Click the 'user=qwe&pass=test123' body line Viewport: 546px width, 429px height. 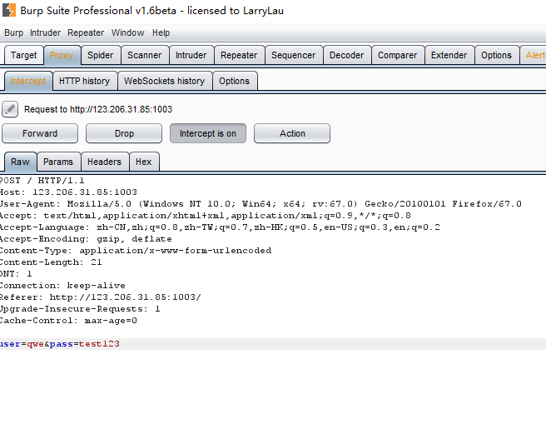[x=60, y=344]
